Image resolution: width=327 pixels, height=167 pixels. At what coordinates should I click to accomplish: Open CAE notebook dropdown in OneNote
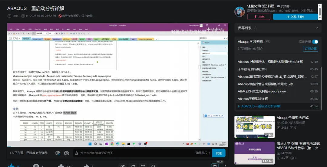click(16, 39)
